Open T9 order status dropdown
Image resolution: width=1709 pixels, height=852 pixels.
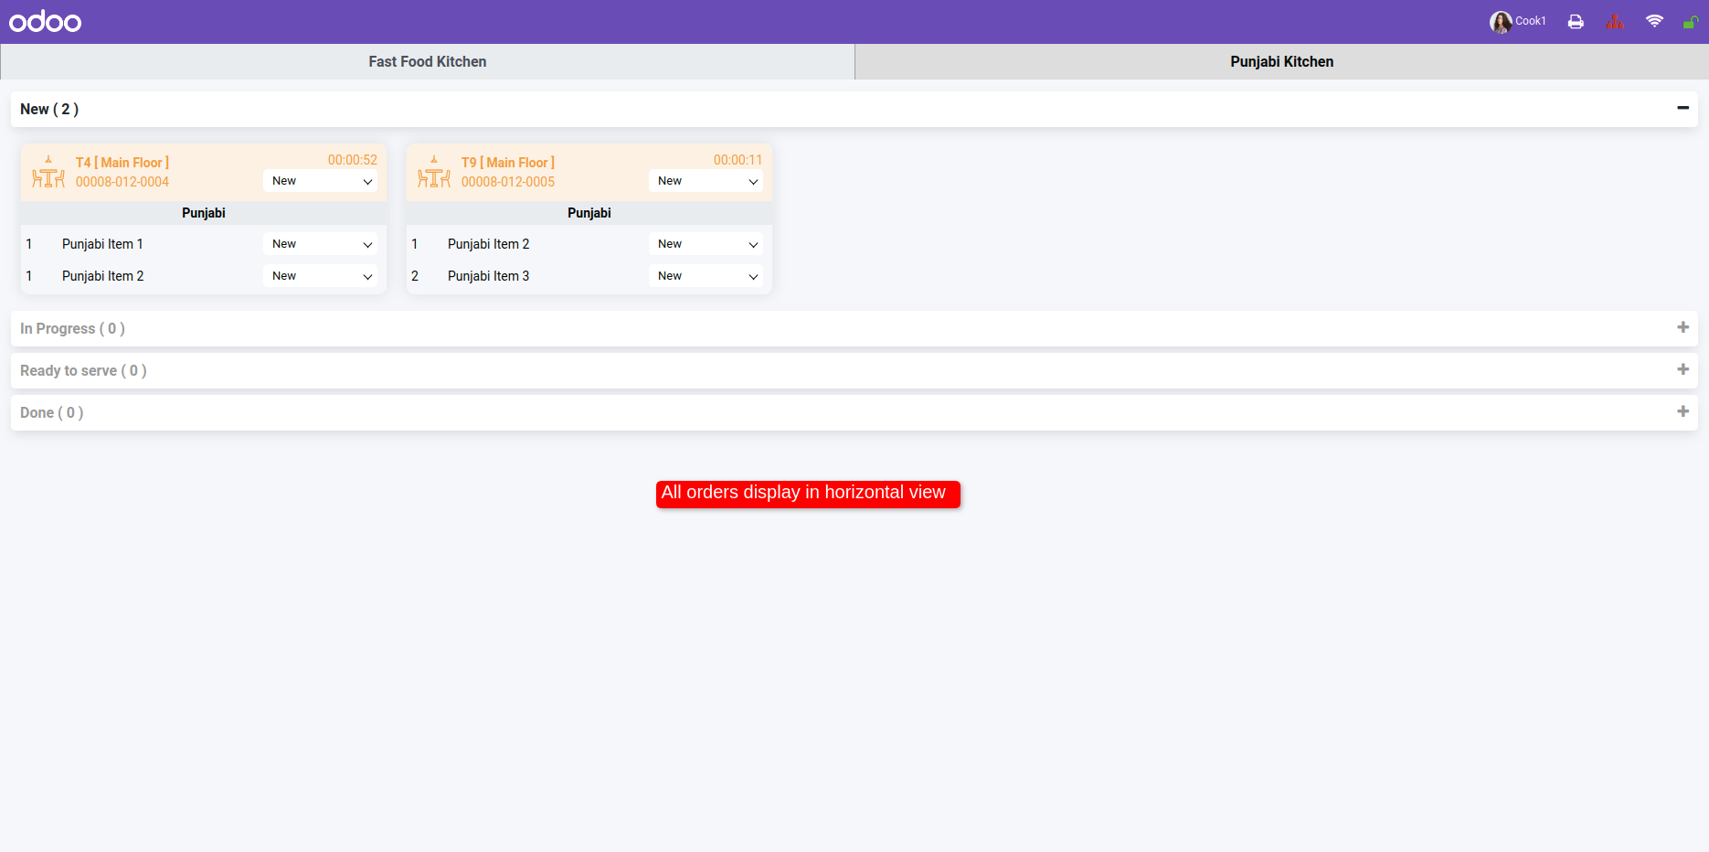pos(706,181)
